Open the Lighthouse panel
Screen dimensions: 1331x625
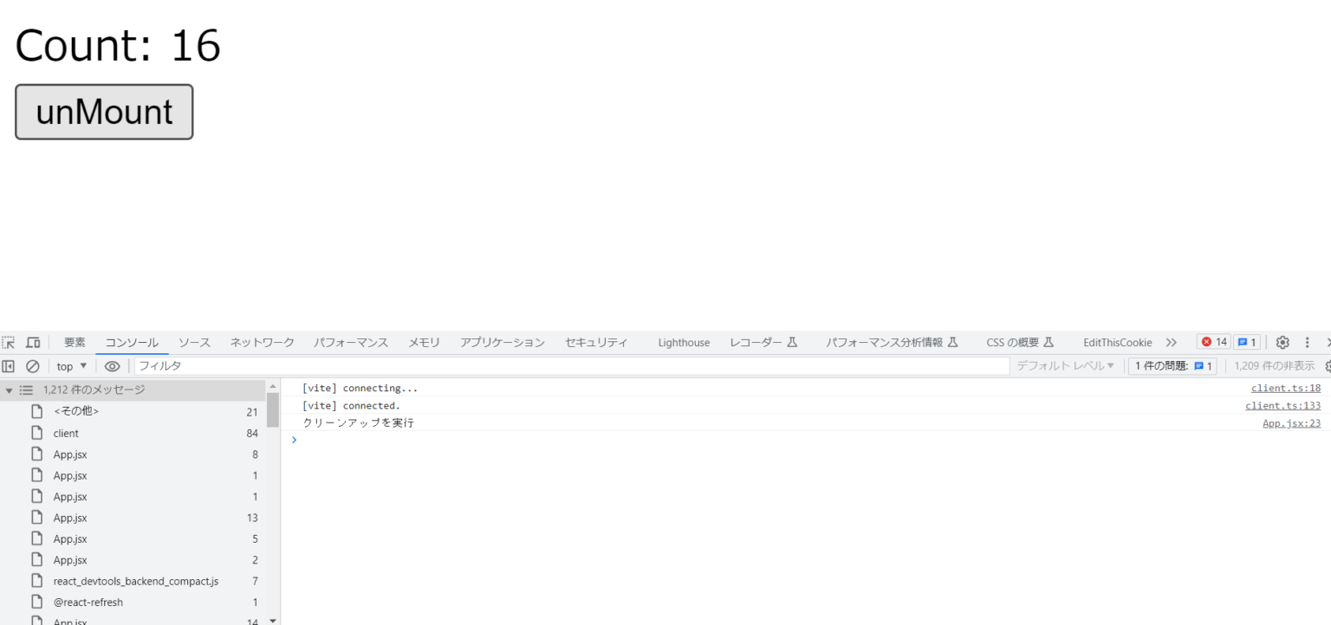tap(684, 342)
